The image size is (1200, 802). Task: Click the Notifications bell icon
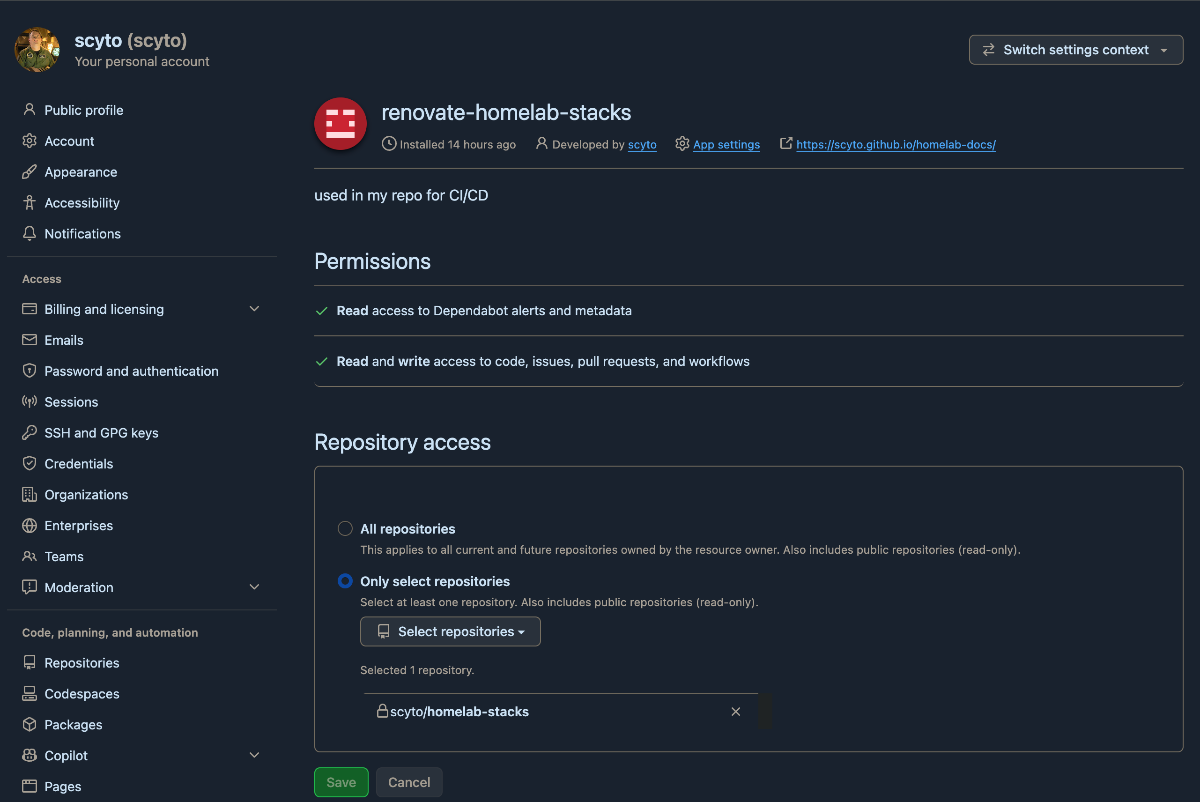coord(29,233)
